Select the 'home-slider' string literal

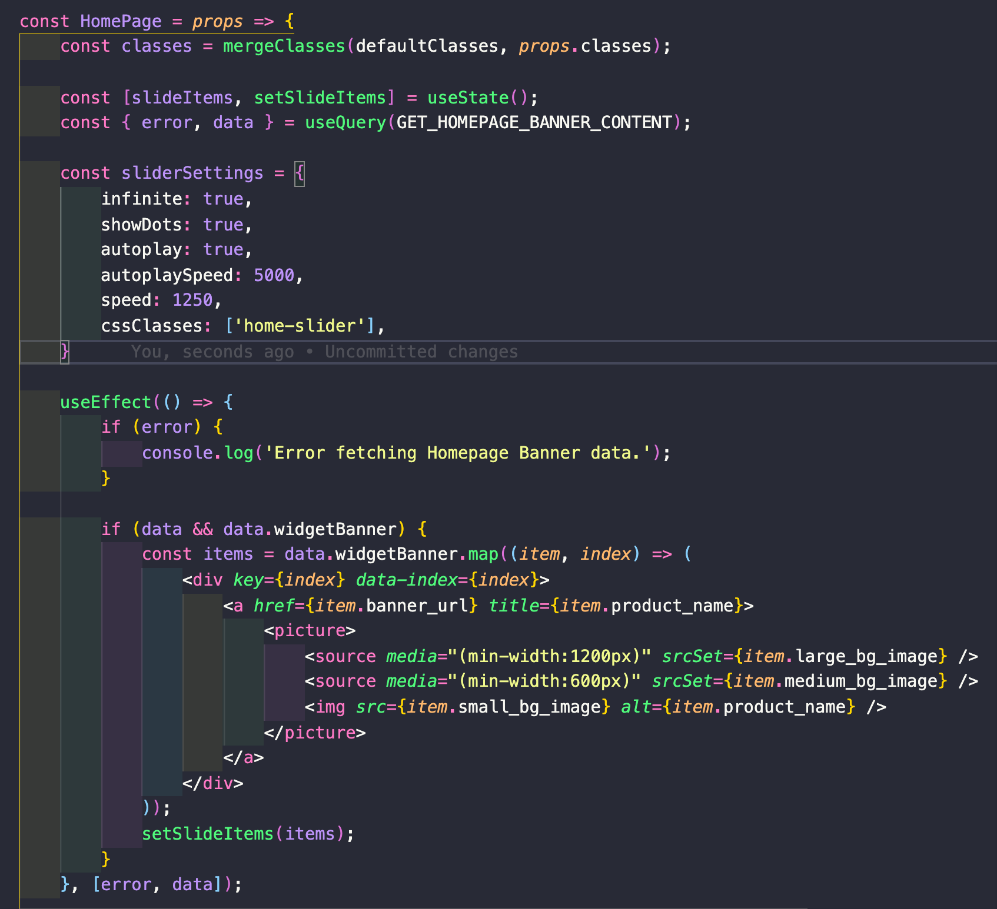[301, 325]
